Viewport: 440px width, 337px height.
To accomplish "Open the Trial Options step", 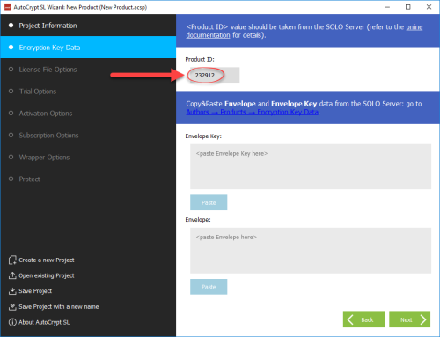I will [x=88, y=92].
